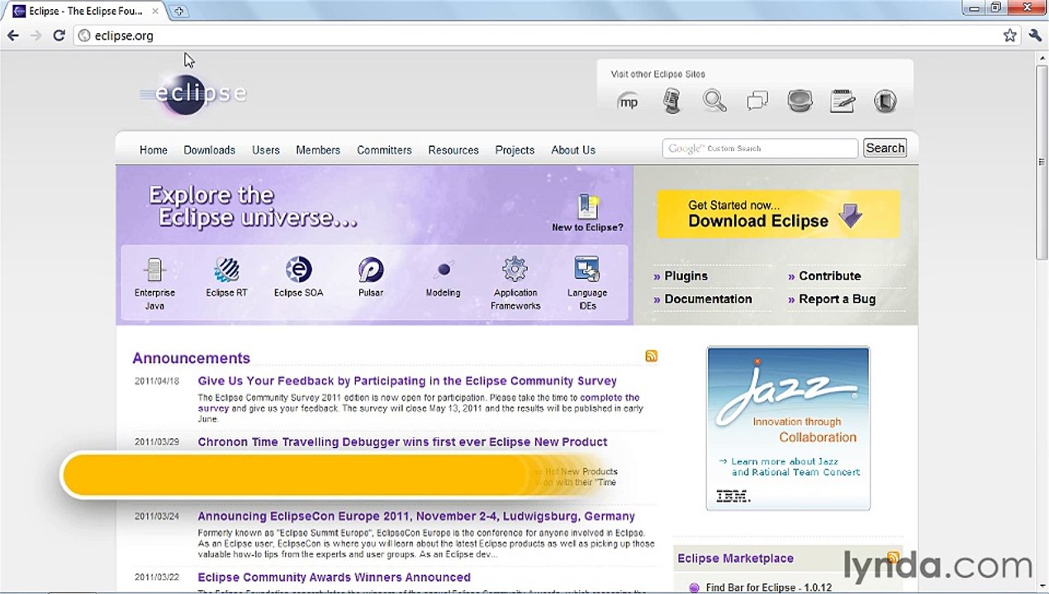Open the magnifying glass site icon
The height and width of the screenshot is (594, 1049).
[x=714, y=101]
